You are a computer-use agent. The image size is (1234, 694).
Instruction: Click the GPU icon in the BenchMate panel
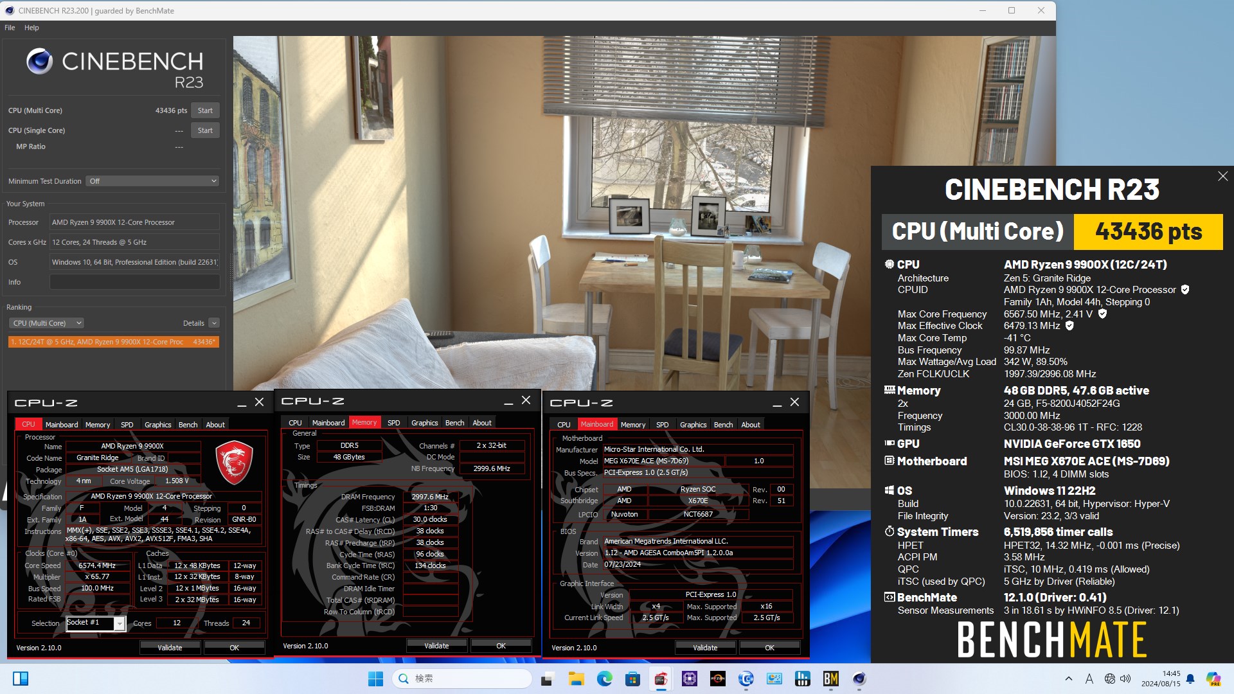[890, 443]
